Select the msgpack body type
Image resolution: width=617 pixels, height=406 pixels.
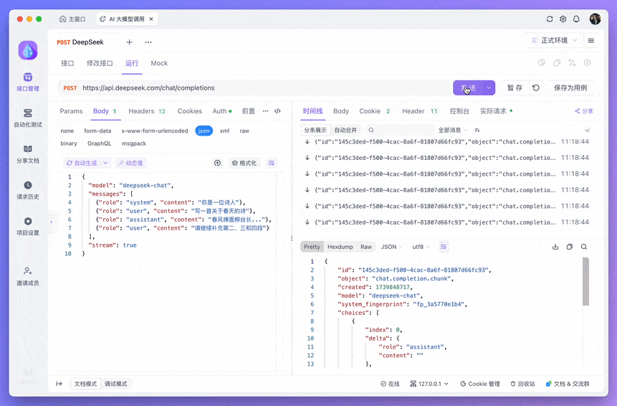134,143
